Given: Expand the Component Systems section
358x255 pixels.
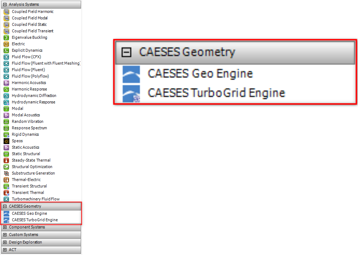Looking at the screenshot, I should (5, 227).
